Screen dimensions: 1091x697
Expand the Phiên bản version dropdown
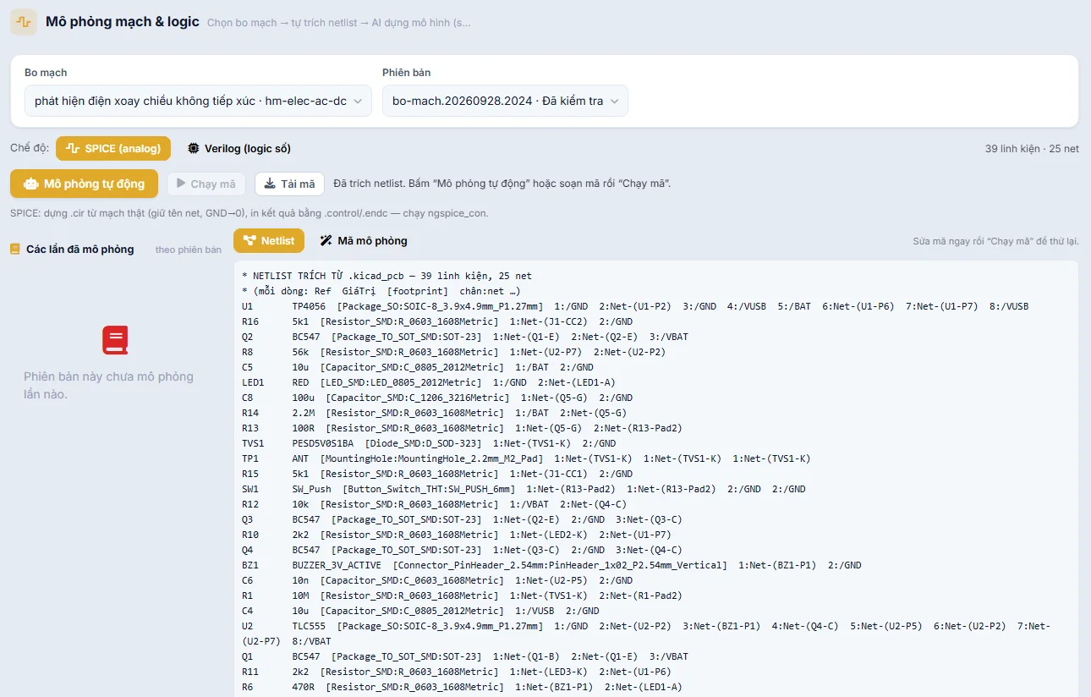[505, 101]
